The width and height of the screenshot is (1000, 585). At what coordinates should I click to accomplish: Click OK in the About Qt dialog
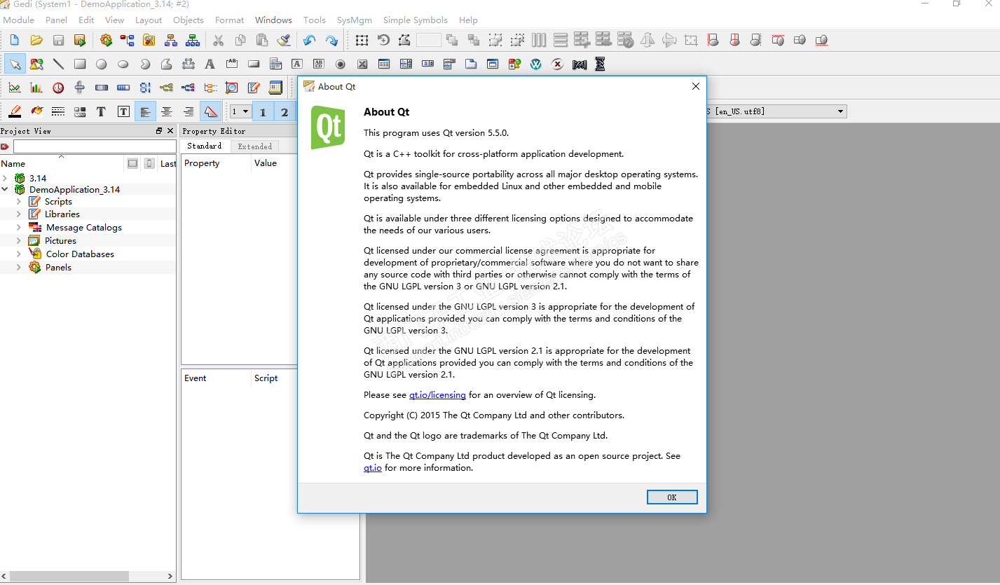point(672,497)
